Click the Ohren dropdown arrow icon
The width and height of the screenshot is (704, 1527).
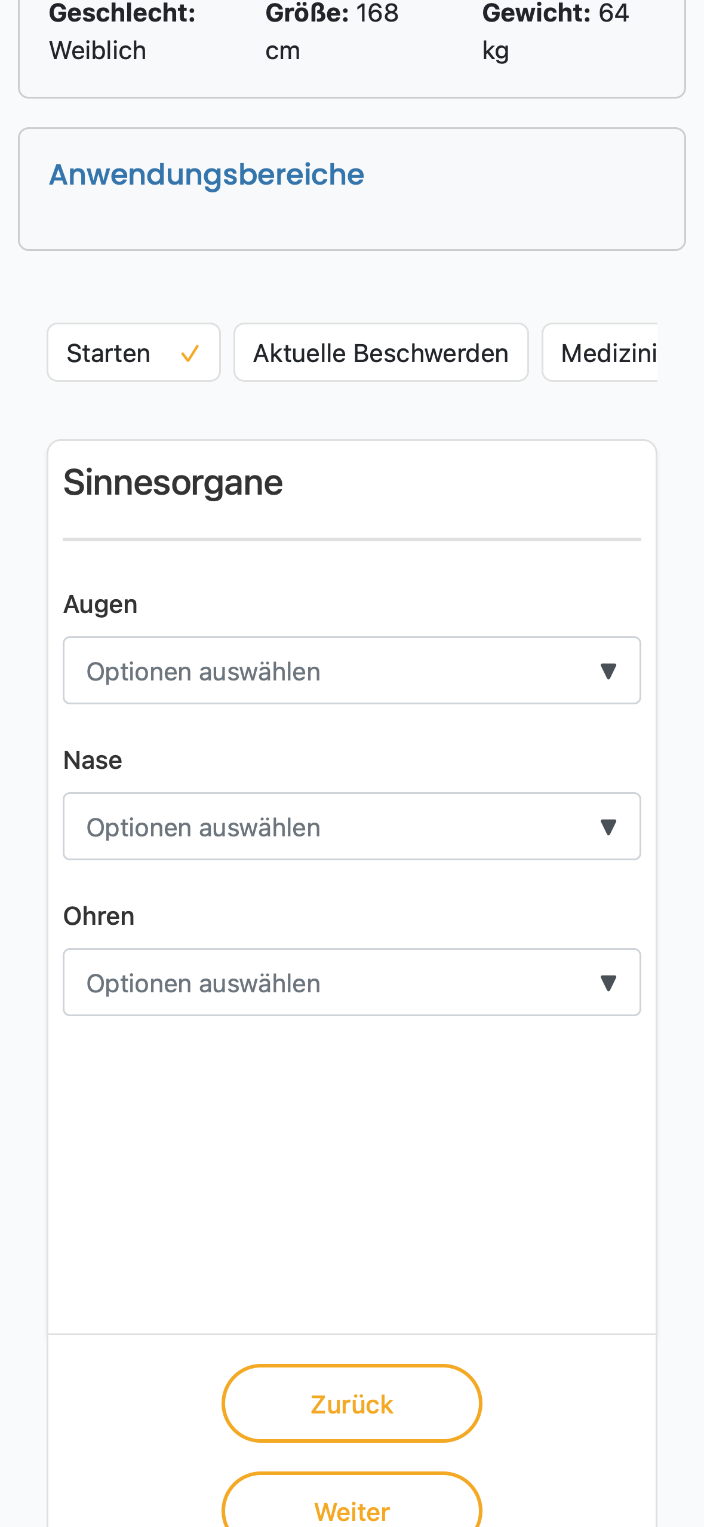click(608, 983)
